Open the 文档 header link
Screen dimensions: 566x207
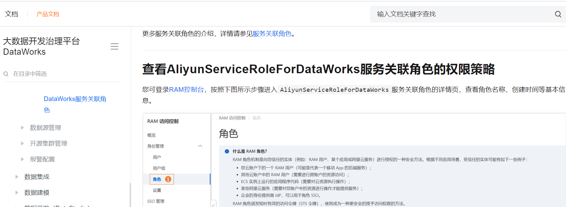click(x=11, y=14)
